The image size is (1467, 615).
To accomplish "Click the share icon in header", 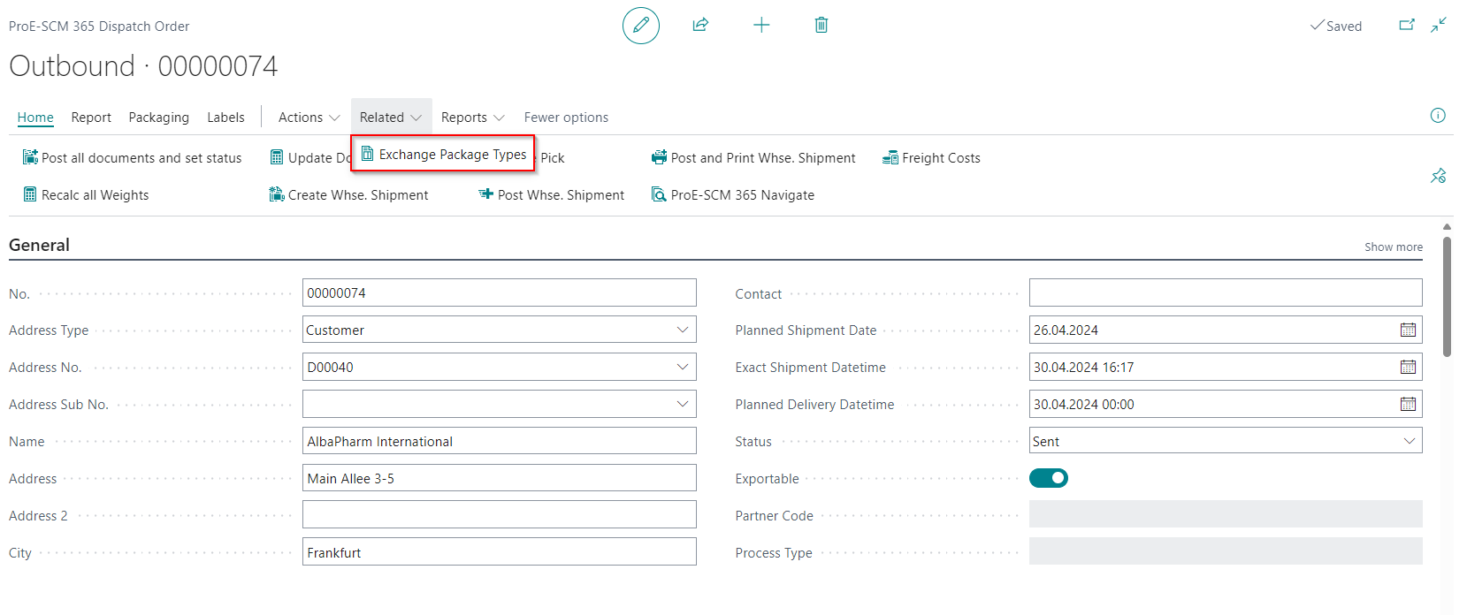I will pyautogui.click(x=700, y=25).
